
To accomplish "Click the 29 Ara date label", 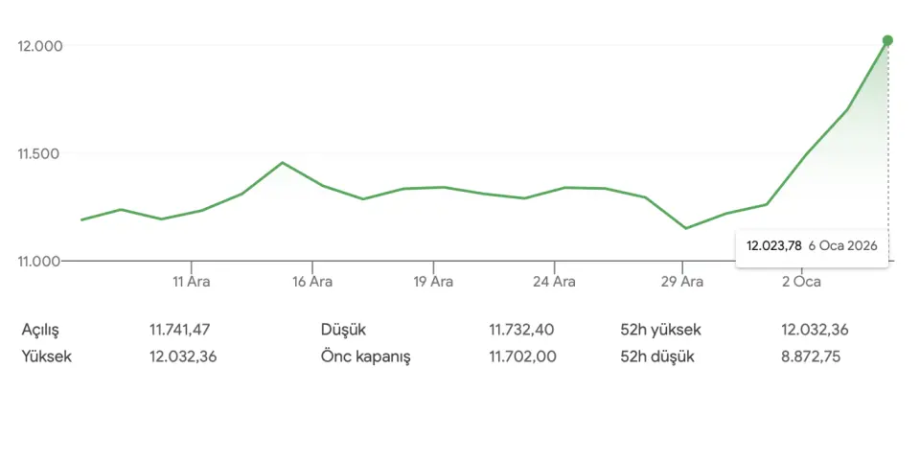I will 681,282.
